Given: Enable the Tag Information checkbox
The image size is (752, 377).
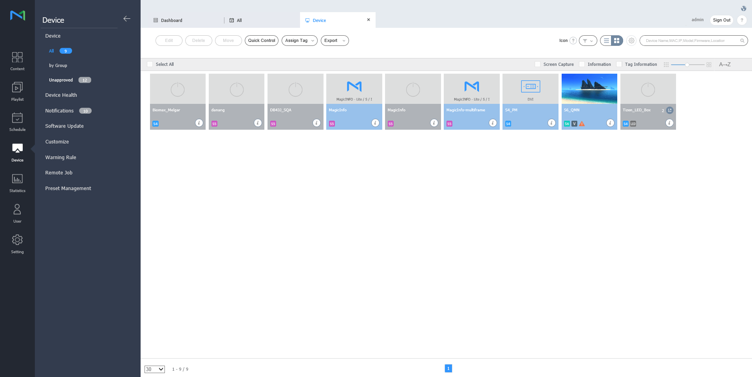Looking at the screenshot, I should pyautogui.click(x=619, y=64).
